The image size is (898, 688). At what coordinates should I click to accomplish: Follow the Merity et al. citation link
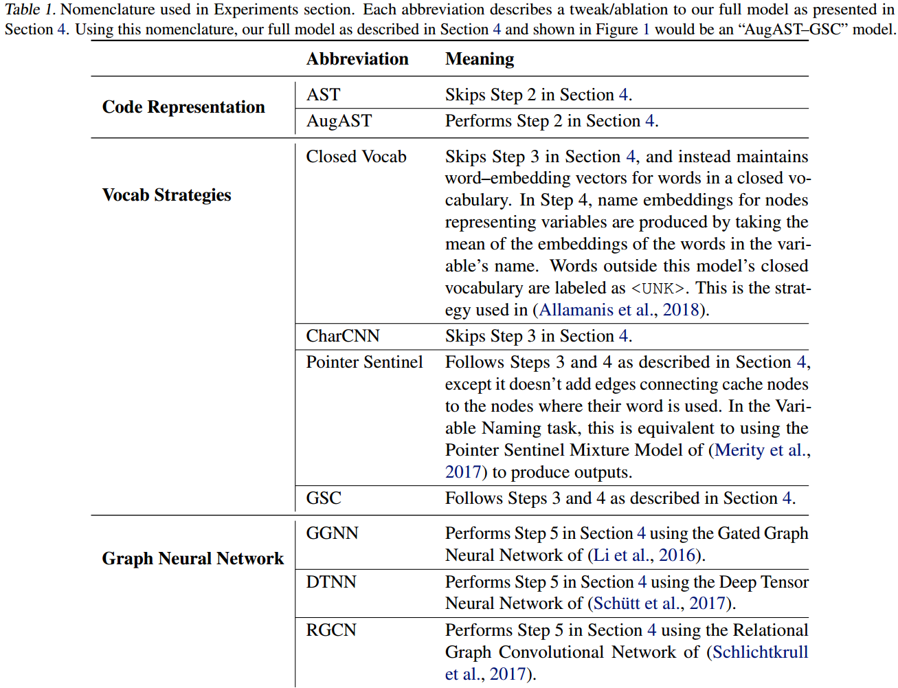[761, 450]
